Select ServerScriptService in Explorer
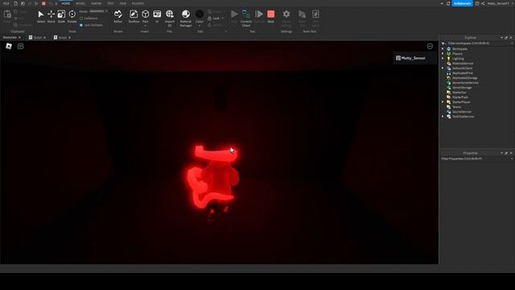515x290 pixels. pyautogui.click(x=465, y=82)
